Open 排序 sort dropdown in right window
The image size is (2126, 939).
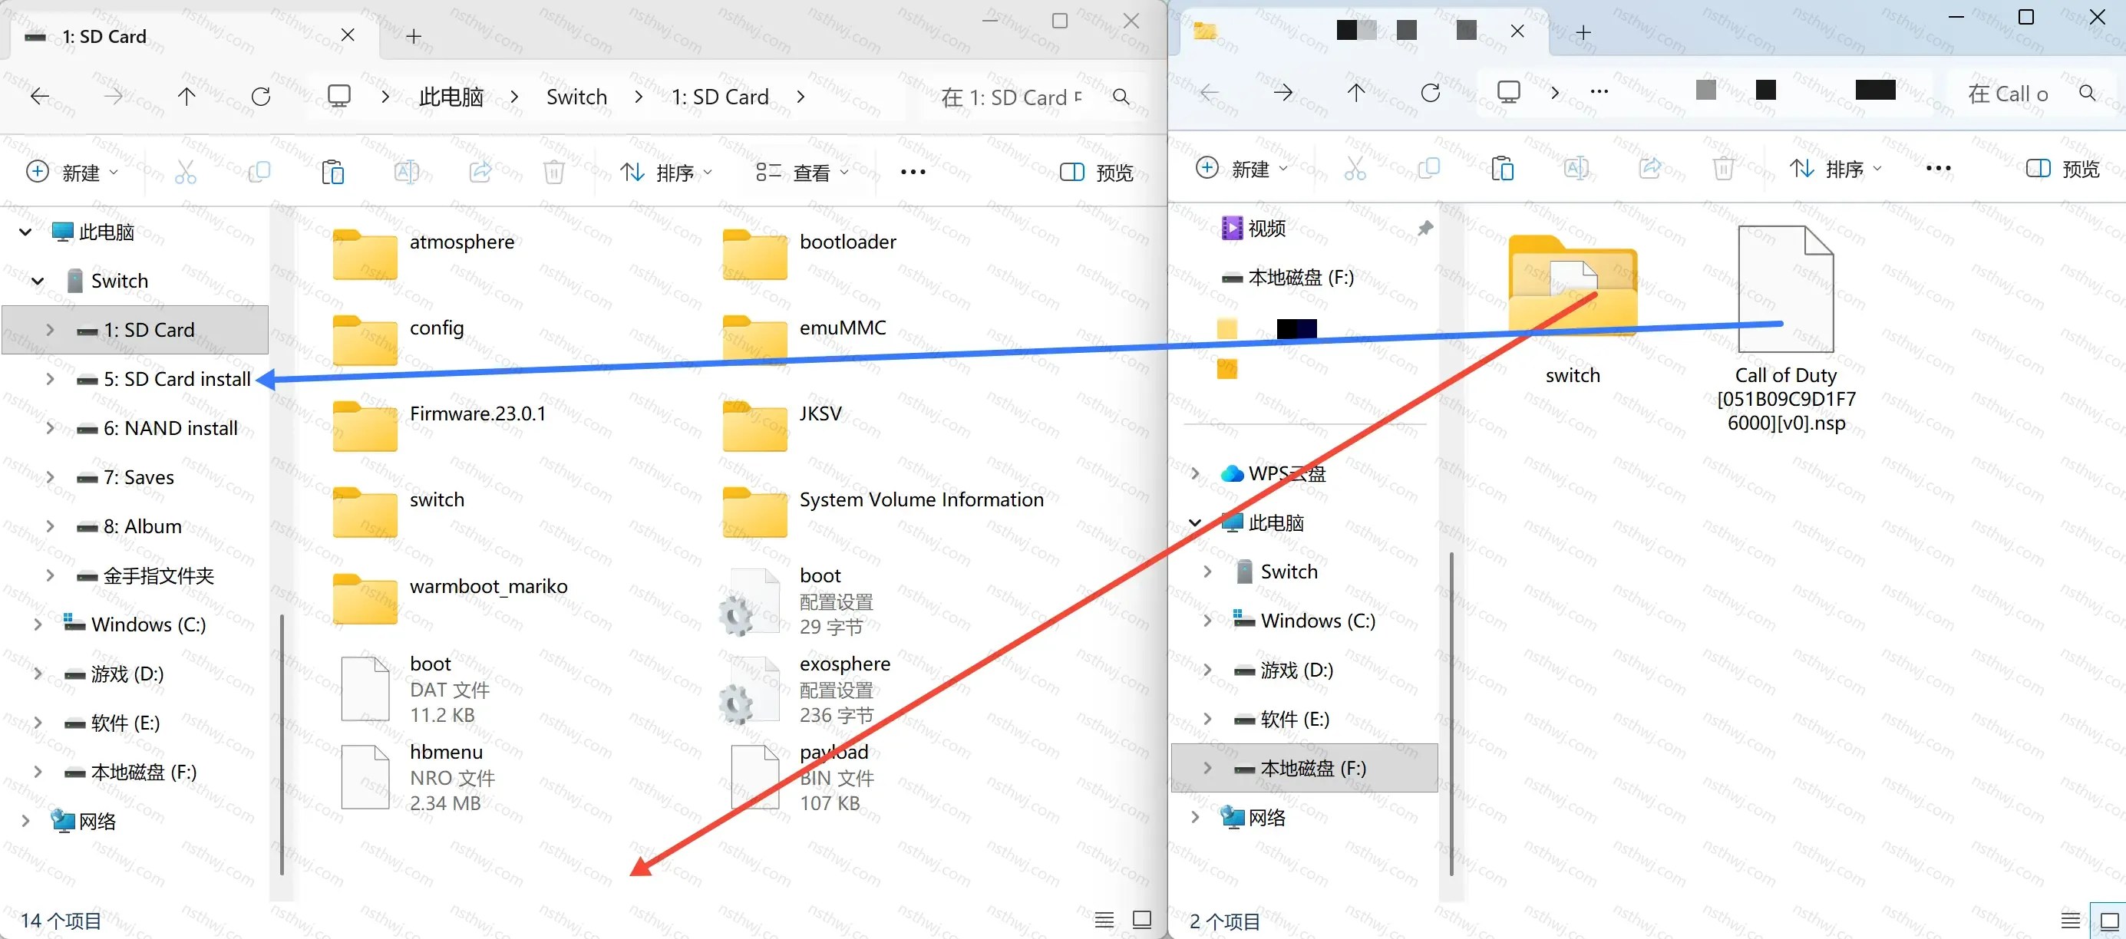[x=1835, y=168]
